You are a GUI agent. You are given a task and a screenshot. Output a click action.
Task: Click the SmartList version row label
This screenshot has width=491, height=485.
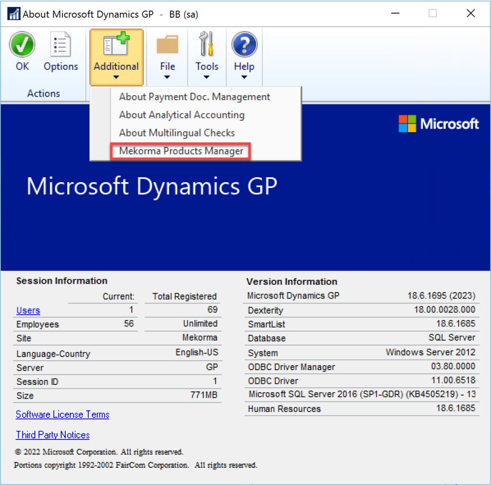[267, 324]
